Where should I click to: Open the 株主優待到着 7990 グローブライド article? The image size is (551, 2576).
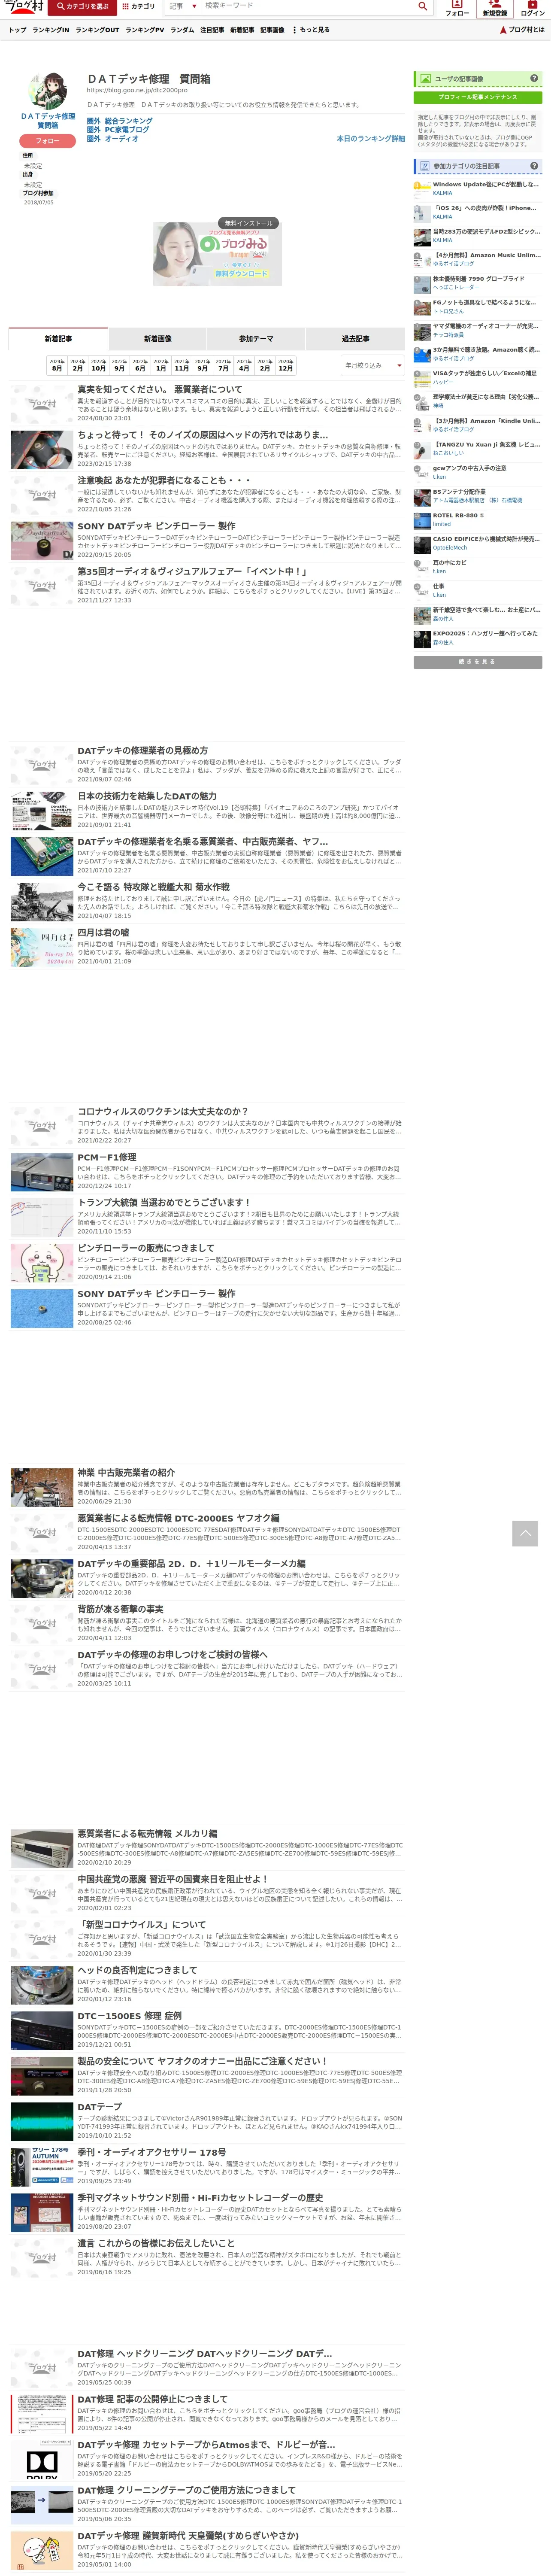point(478,279)
